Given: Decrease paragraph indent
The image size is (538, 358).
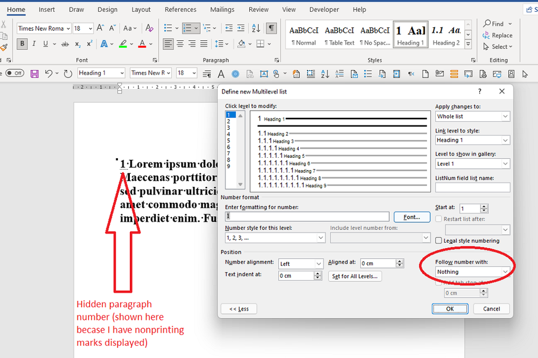Looking at the screenshot, I should click(229, 28).
